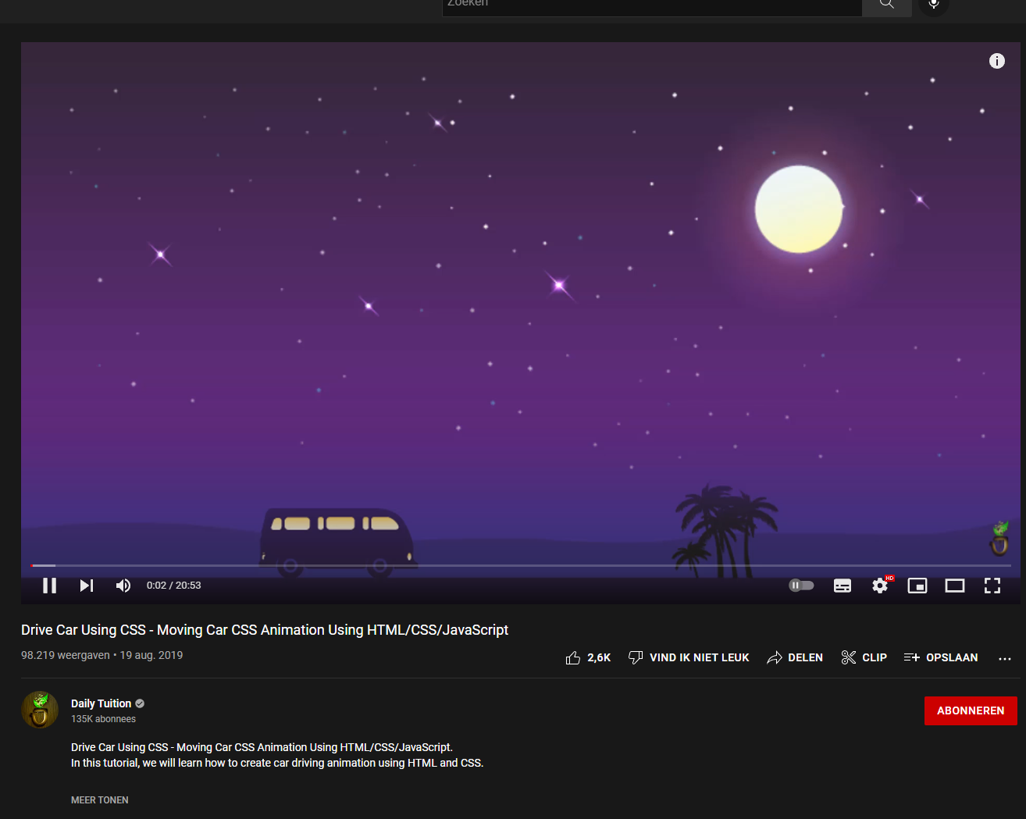This screenshot has height=819, width=1026.
Task: Click the dislike 'Vind ik niet leuk' button
Action: coord(689,657)
